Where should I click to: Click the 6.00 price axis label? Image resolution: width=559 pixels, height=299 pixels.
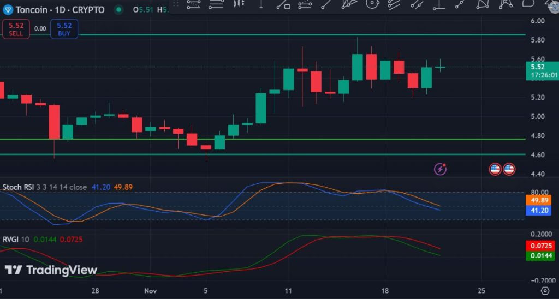click(x=537, y=21)
